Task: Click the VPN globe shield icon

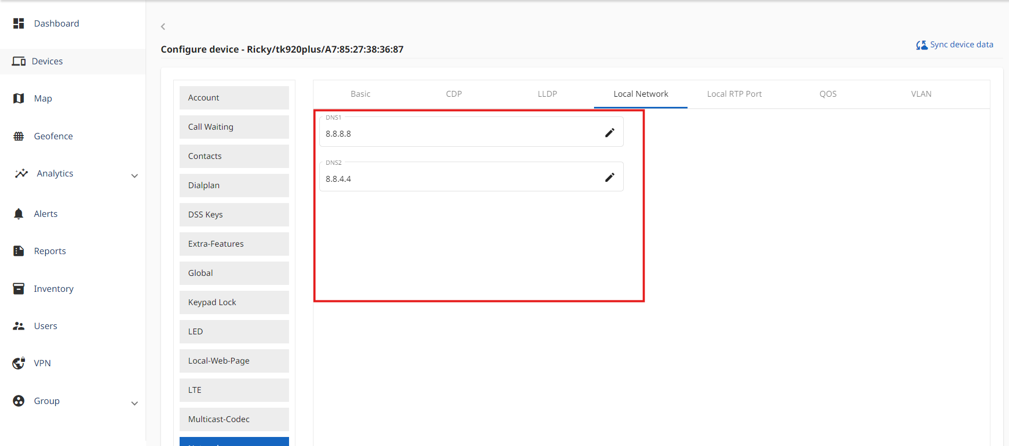Action: 19,363
